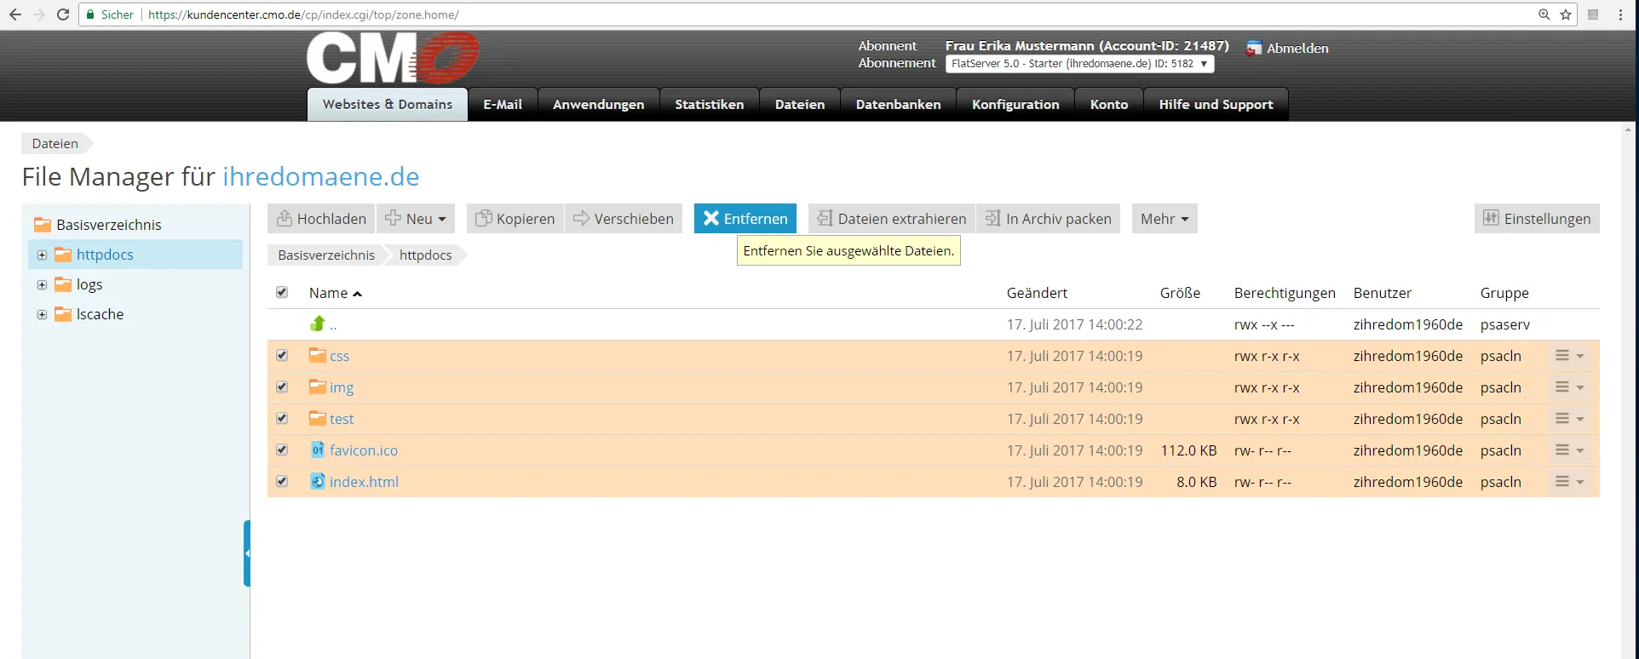The image size is (1639, 659).
Task: Click the lscache folder icon
Action: 63,314
